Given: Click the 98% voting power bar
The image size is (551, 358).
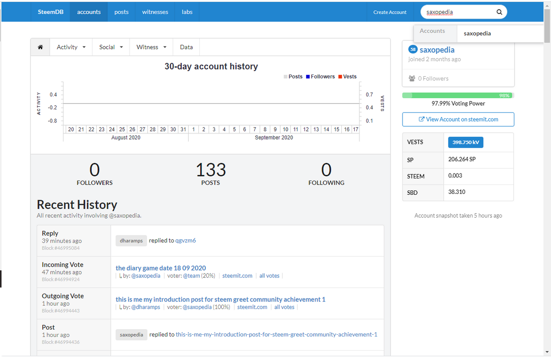Looking at the screenshot, I should pos(458,95).
